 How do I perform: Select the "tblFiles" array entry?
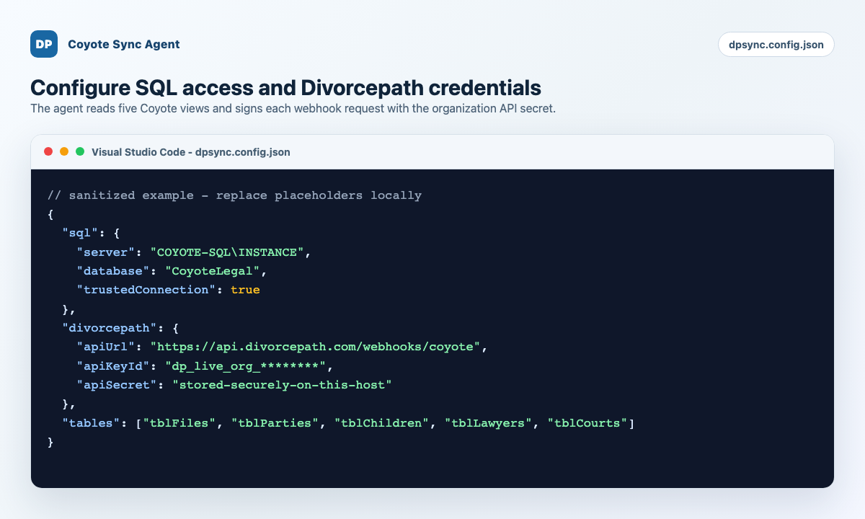(x=179, y=423)
